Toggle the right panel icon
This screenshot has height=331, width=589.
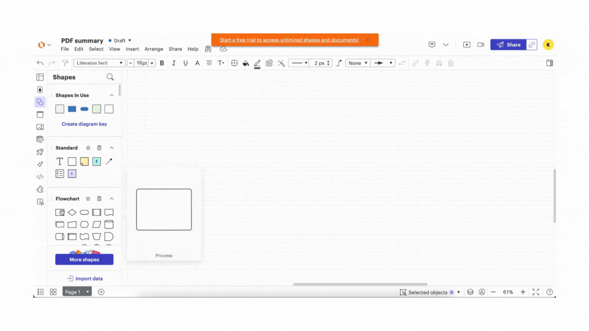tap(550, 63)
